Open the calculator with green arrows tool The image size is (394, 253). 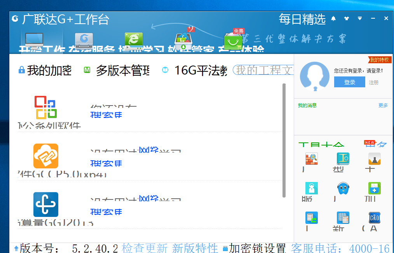coord(312,218)
